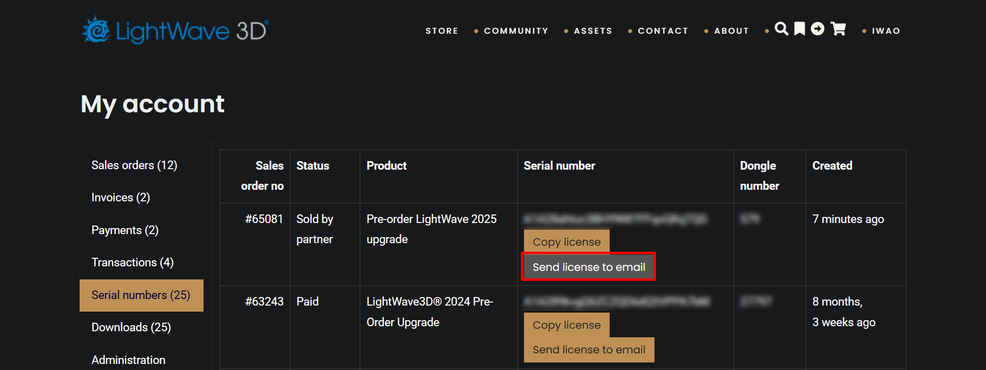Open the IWAO user menu

pyautogui.click(x=886, y=31)
